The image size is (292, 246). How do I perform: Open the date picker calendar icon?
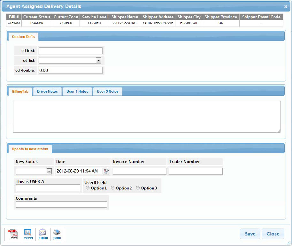pyautogui.click(x=106, y=171)
